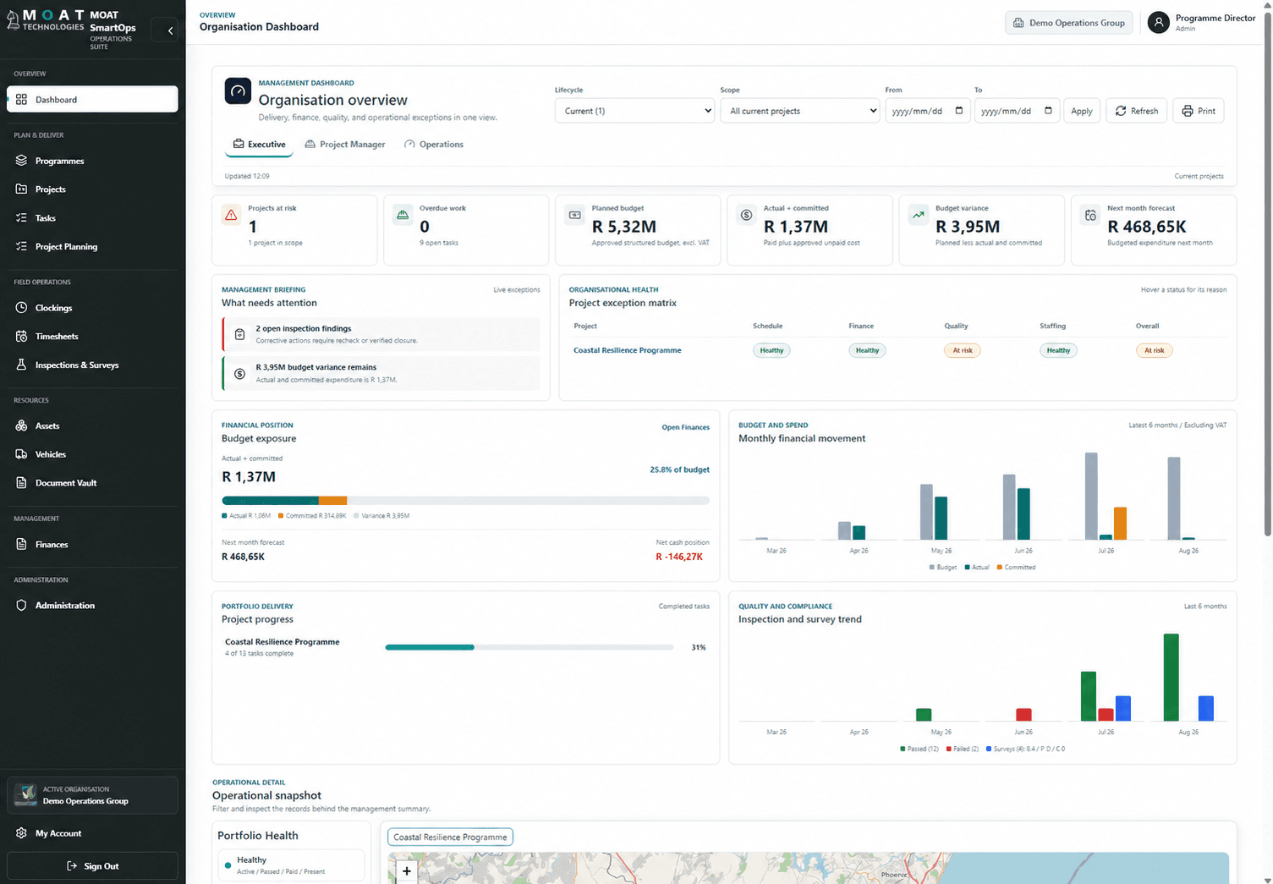Image resolution: width=1273 pixels, height=884 pixels.
Task: Click the '25.8% of budget' text
Action: coord(679,469)
